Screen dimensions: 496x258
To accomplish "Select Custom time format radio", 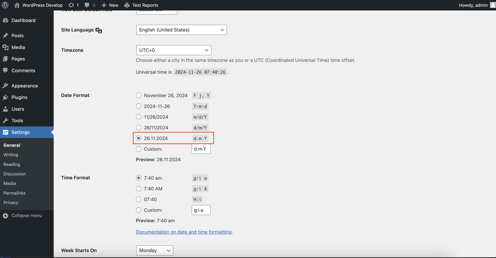I will coord(139,210).
